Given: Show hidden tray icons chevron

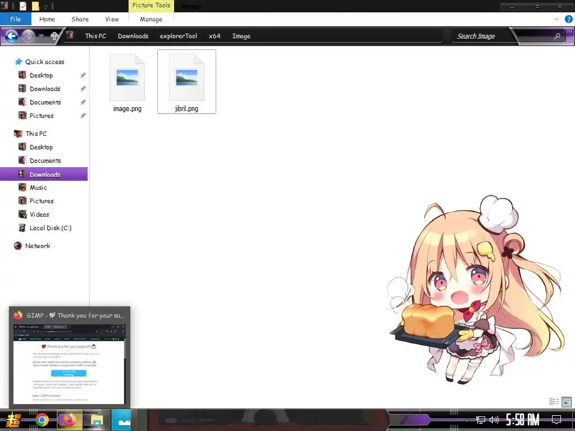Looking at the screenshot, I should [x=467, y=420].
